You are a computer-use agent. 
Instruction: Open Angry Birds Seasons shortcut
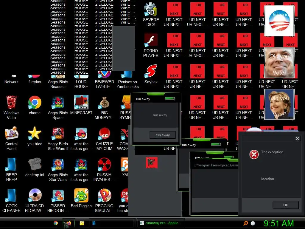(x=58, y=82)
